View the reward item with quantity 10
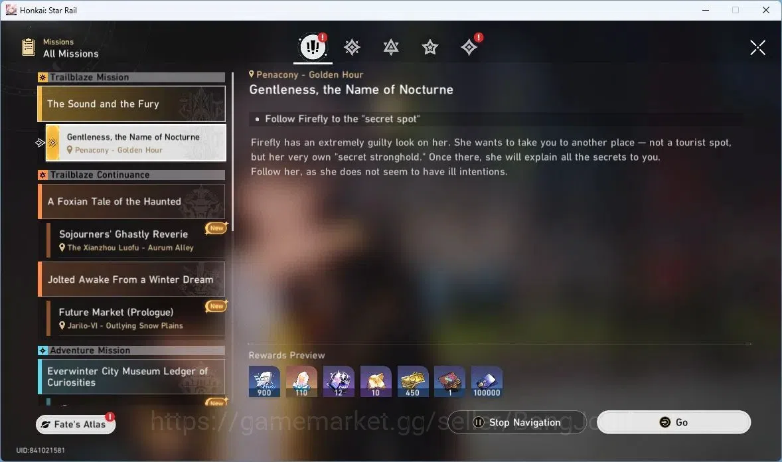 (x=376, y=382)
